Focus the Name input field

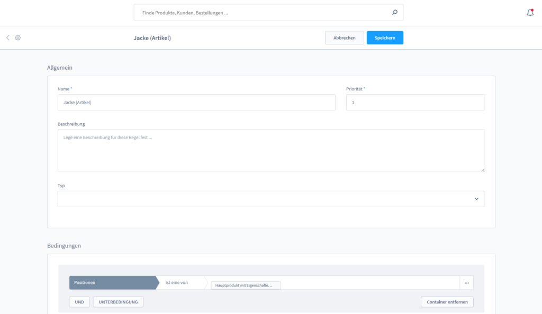coord(196,103)
